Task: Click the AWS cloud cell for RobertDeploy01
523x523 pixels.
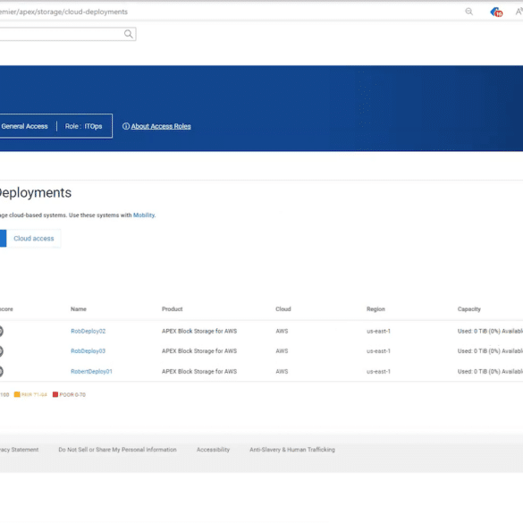Action: pos(282,372)
